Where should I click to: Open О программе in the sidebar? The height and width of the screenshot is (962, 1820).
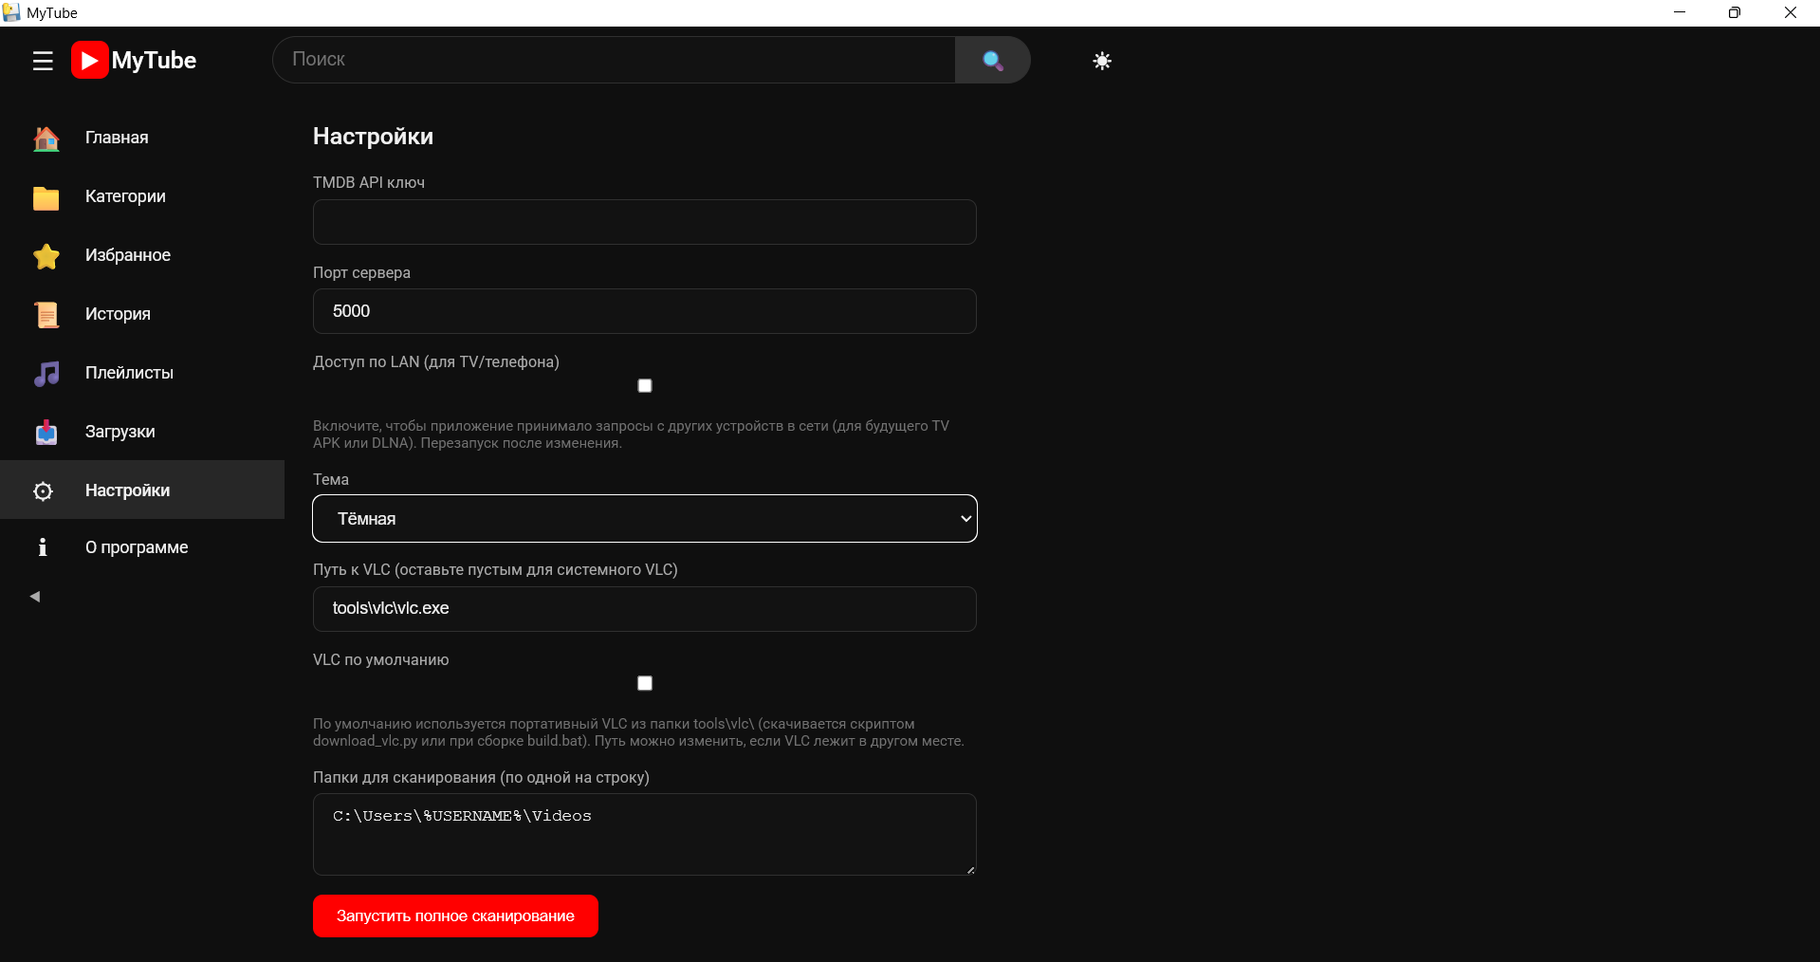[x=142, y=547]
